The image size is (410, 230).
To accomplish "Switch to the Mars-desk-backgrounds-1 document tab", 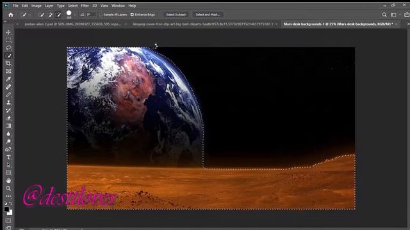I will pos(338,24).
